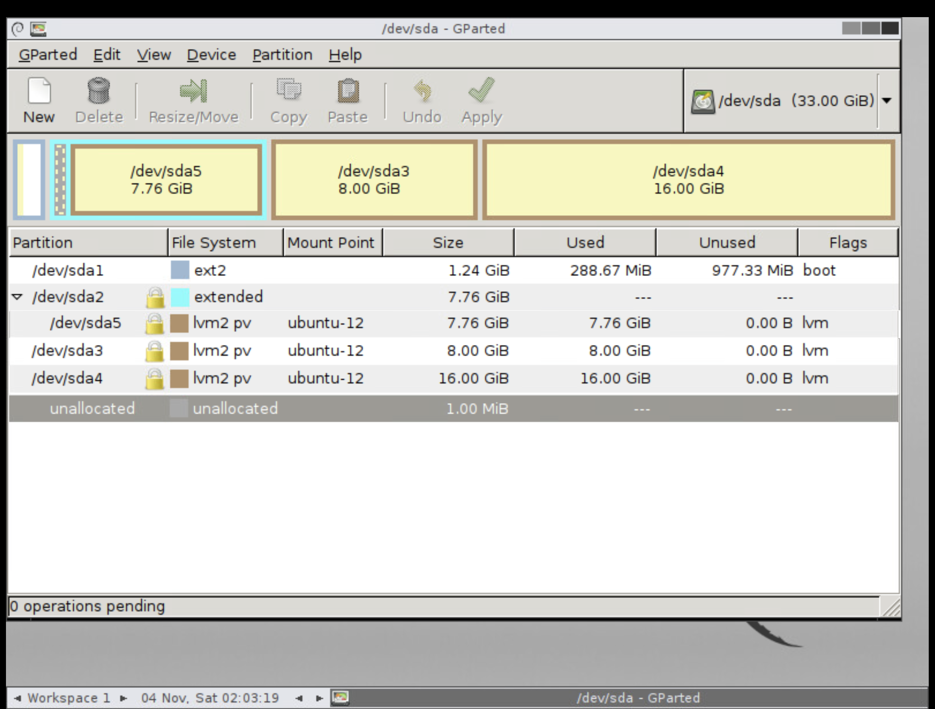Screen dimensions: 935x709
Task: Click the lock icon on the extended /dev/sda2 row
Action: point(155,297)
